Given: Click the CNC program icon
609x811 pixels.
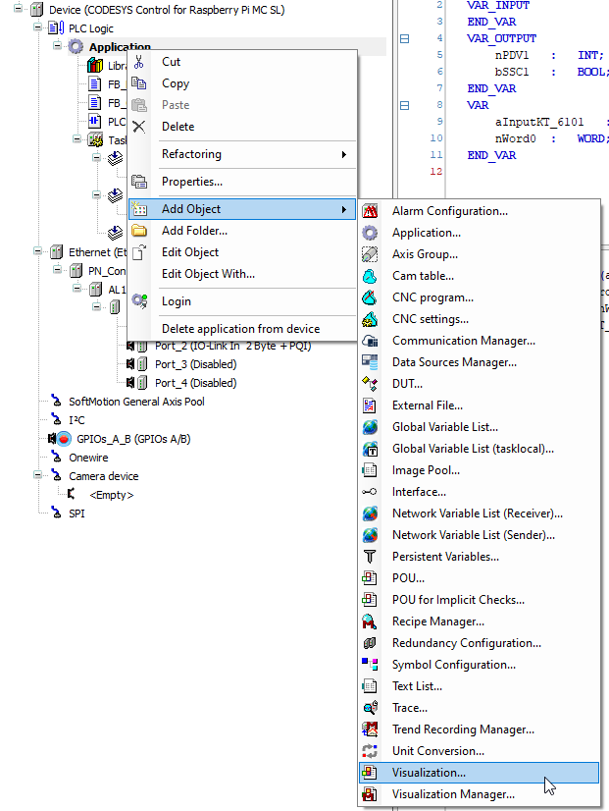Looking at the screenshot, I should tap(370, 297).
